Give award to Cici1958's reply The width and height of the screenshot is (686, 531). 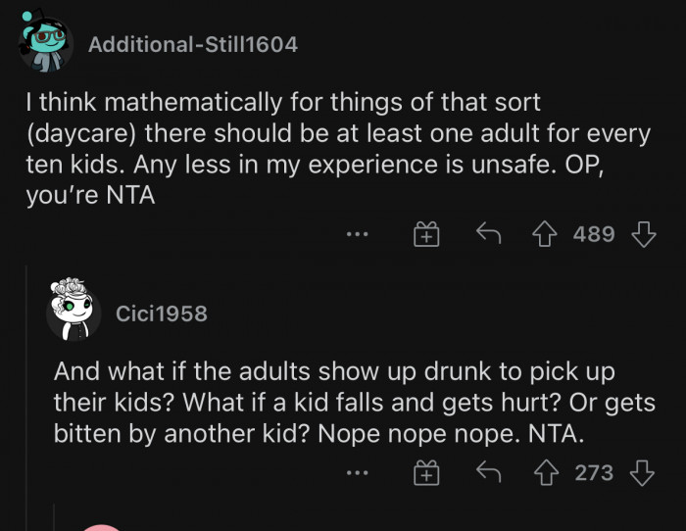click(426, 473)
